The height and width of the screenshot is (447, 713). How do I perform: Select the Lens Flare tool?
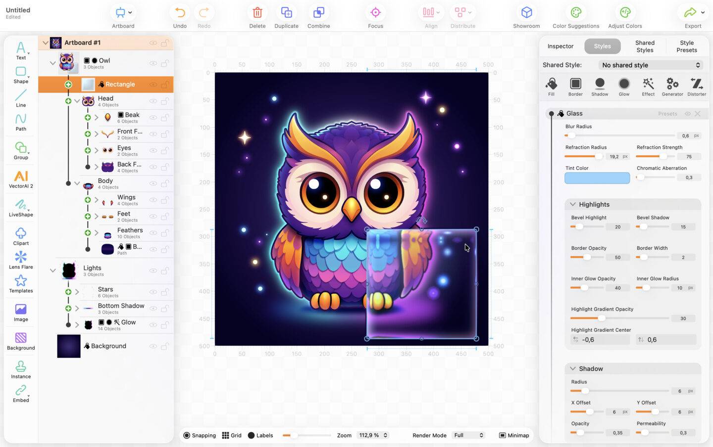point(21,260)
